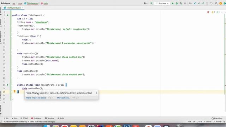Open the Structure tool window from the left stripe
This screenshot has width=226, height=127.
coord(1,96)
